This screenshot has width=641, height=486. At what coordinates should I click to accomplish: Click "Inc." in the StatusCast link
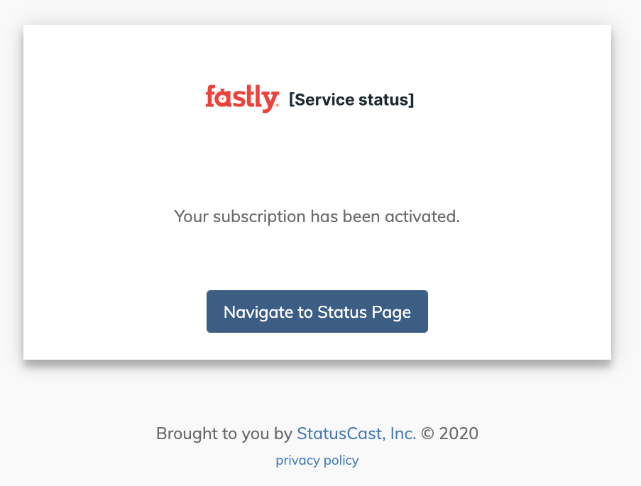[x=402, y=433]
